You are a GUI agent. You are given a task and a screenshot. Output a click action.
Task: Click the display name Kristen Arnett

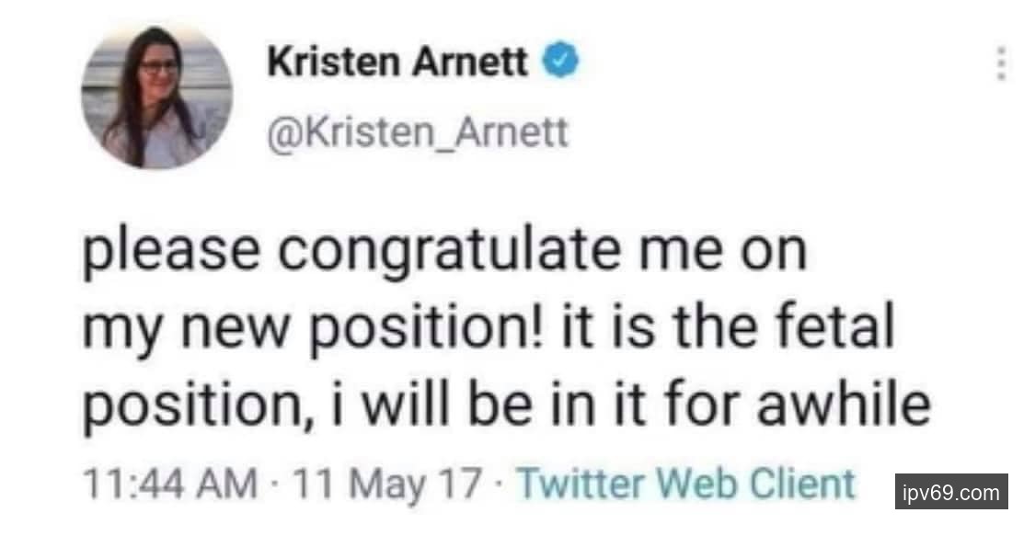pyautogui.click(x=397, y=63)
